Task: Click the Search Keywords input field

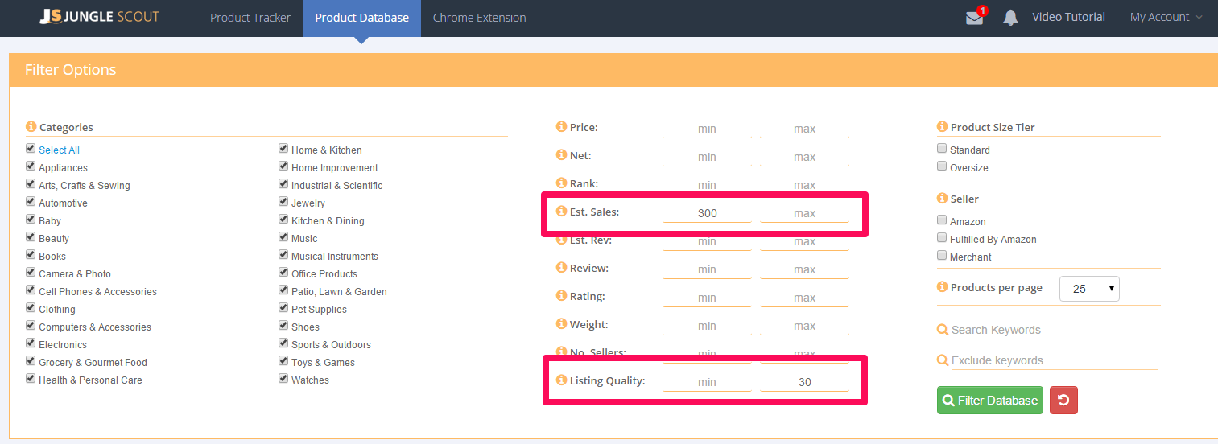Action: [x=1053, y=330]
